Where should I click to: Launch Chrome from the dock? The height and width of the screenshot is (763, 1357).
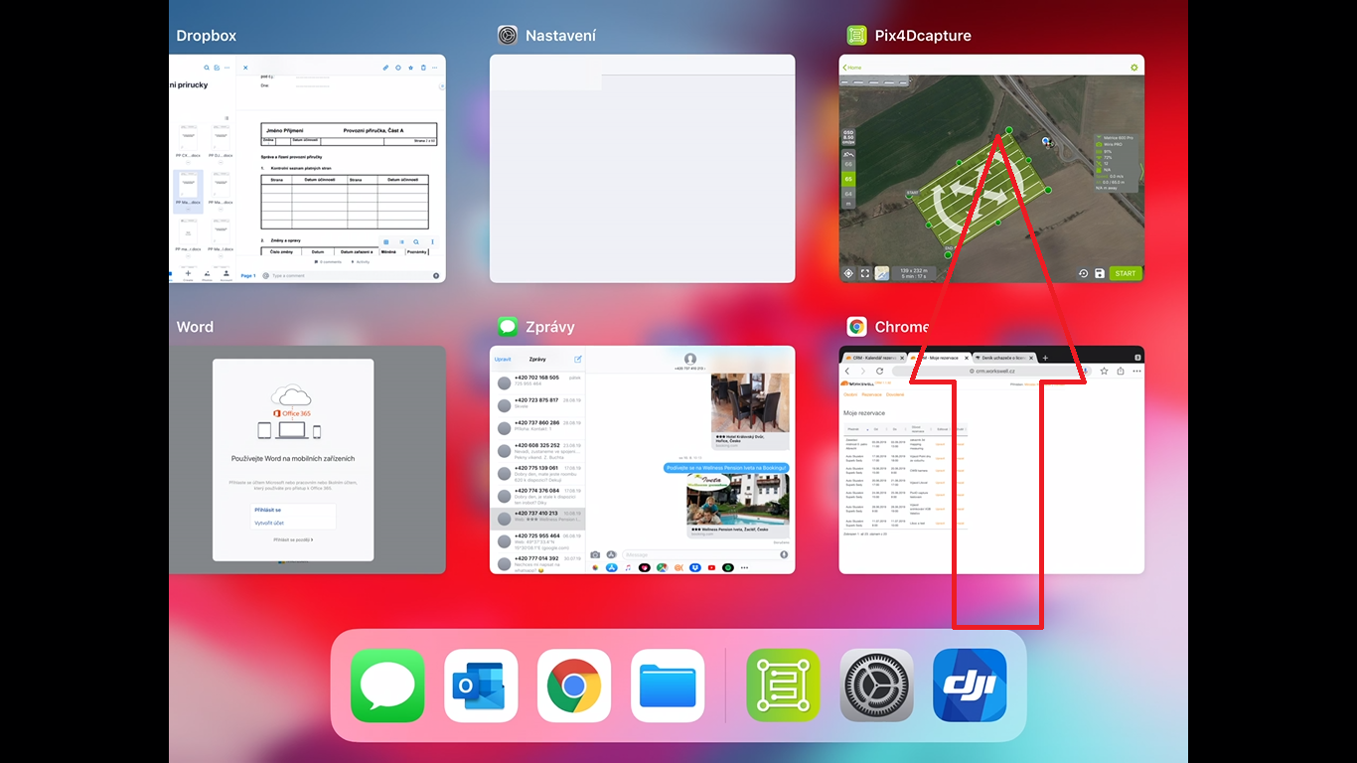pos(574,686)
